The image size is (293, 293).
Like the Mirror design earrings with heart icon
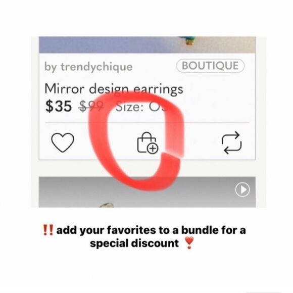[63, 142]
